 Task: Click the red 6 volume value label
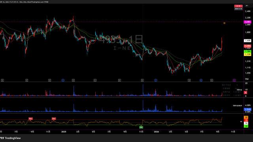coord(245,93)
